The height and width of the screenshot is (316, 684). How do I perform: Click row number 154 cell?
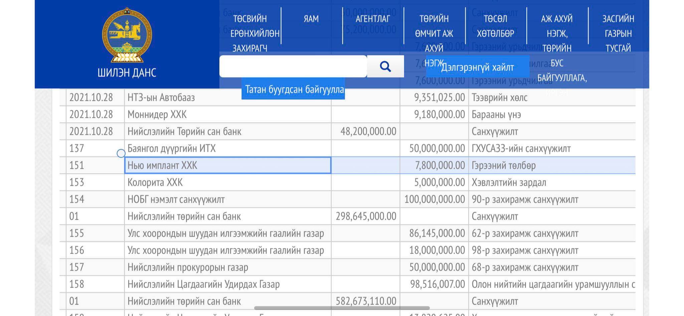(95, 199)
